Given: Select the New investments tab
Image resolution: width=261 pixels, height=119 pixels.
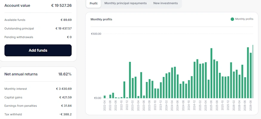Looking at the screenshot, I should (166, 3).
